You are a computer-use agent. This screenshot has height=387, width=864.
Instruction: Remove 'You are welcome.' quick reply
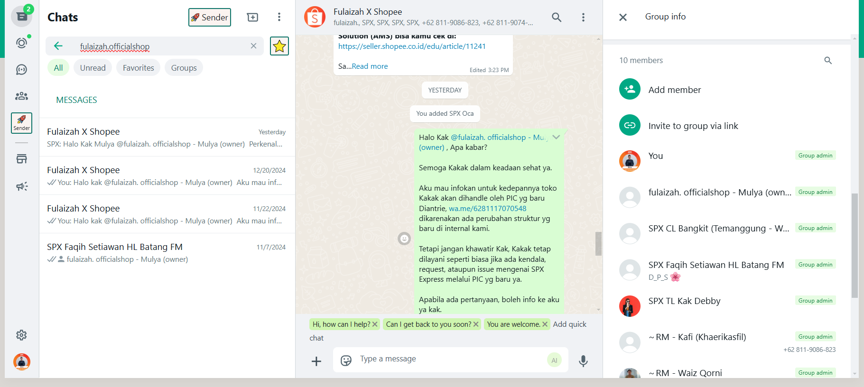[x=545, y=324]
